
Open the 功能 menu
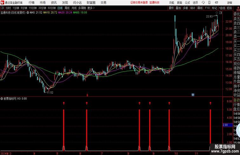tap(171, 3)
